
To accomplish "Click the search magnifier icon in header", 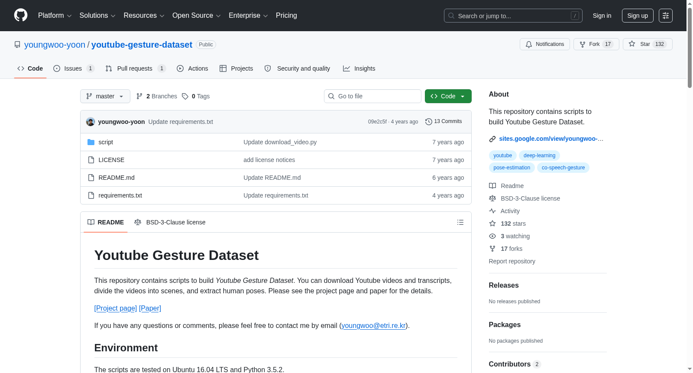I will (x=451, y=16).
